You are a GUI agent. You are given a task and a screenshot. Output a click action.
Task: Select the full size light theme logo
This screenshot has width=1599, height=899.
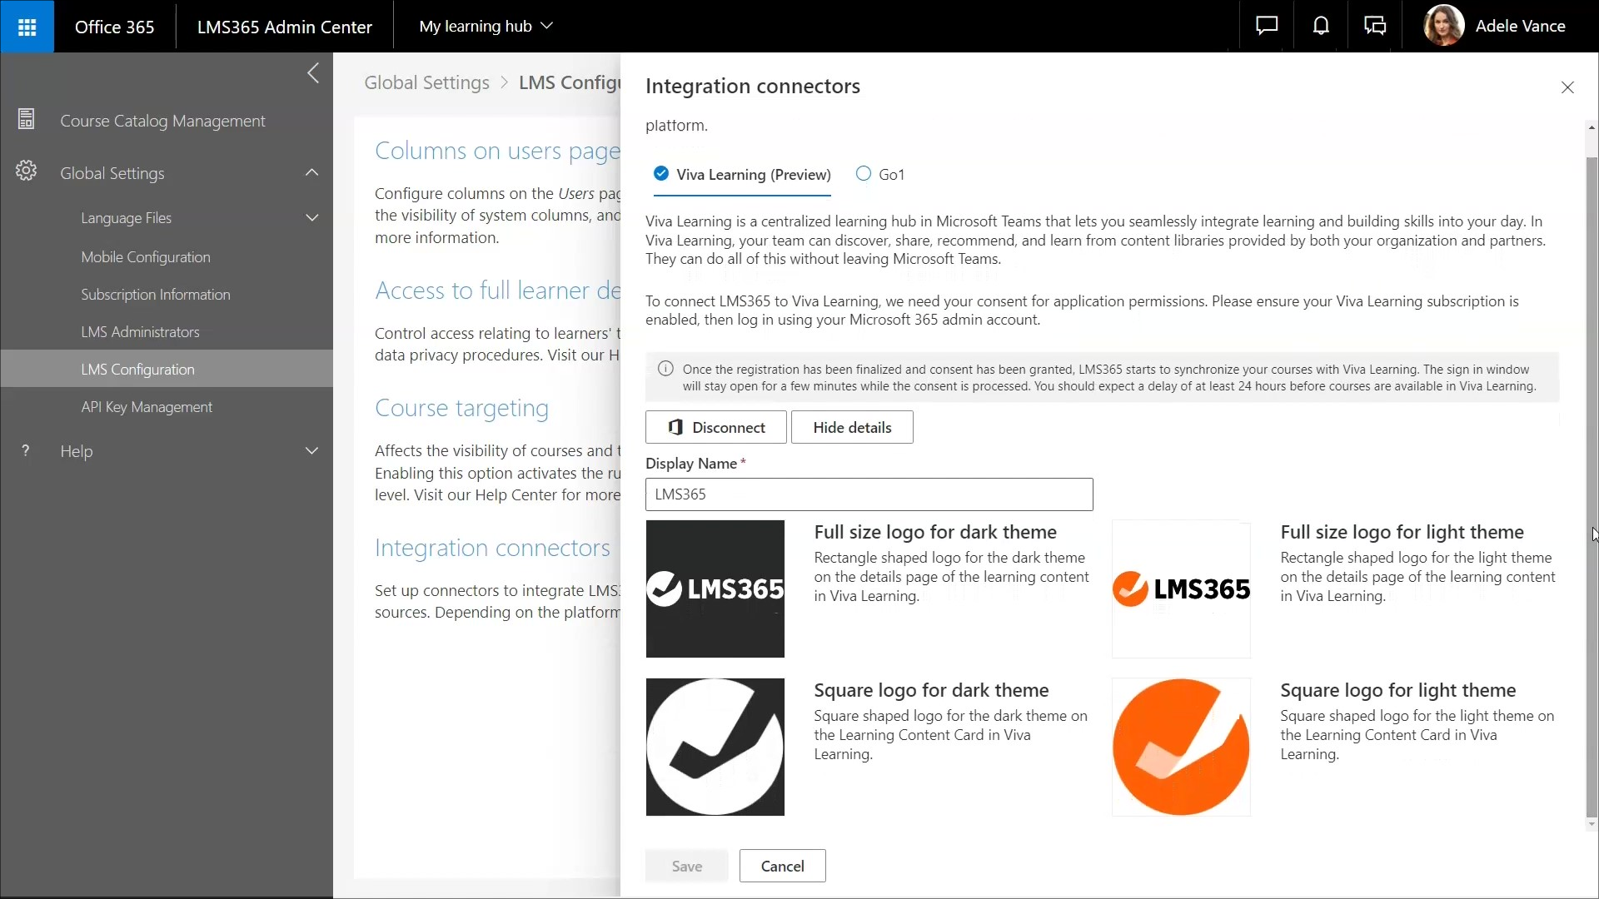point(1181,589)
